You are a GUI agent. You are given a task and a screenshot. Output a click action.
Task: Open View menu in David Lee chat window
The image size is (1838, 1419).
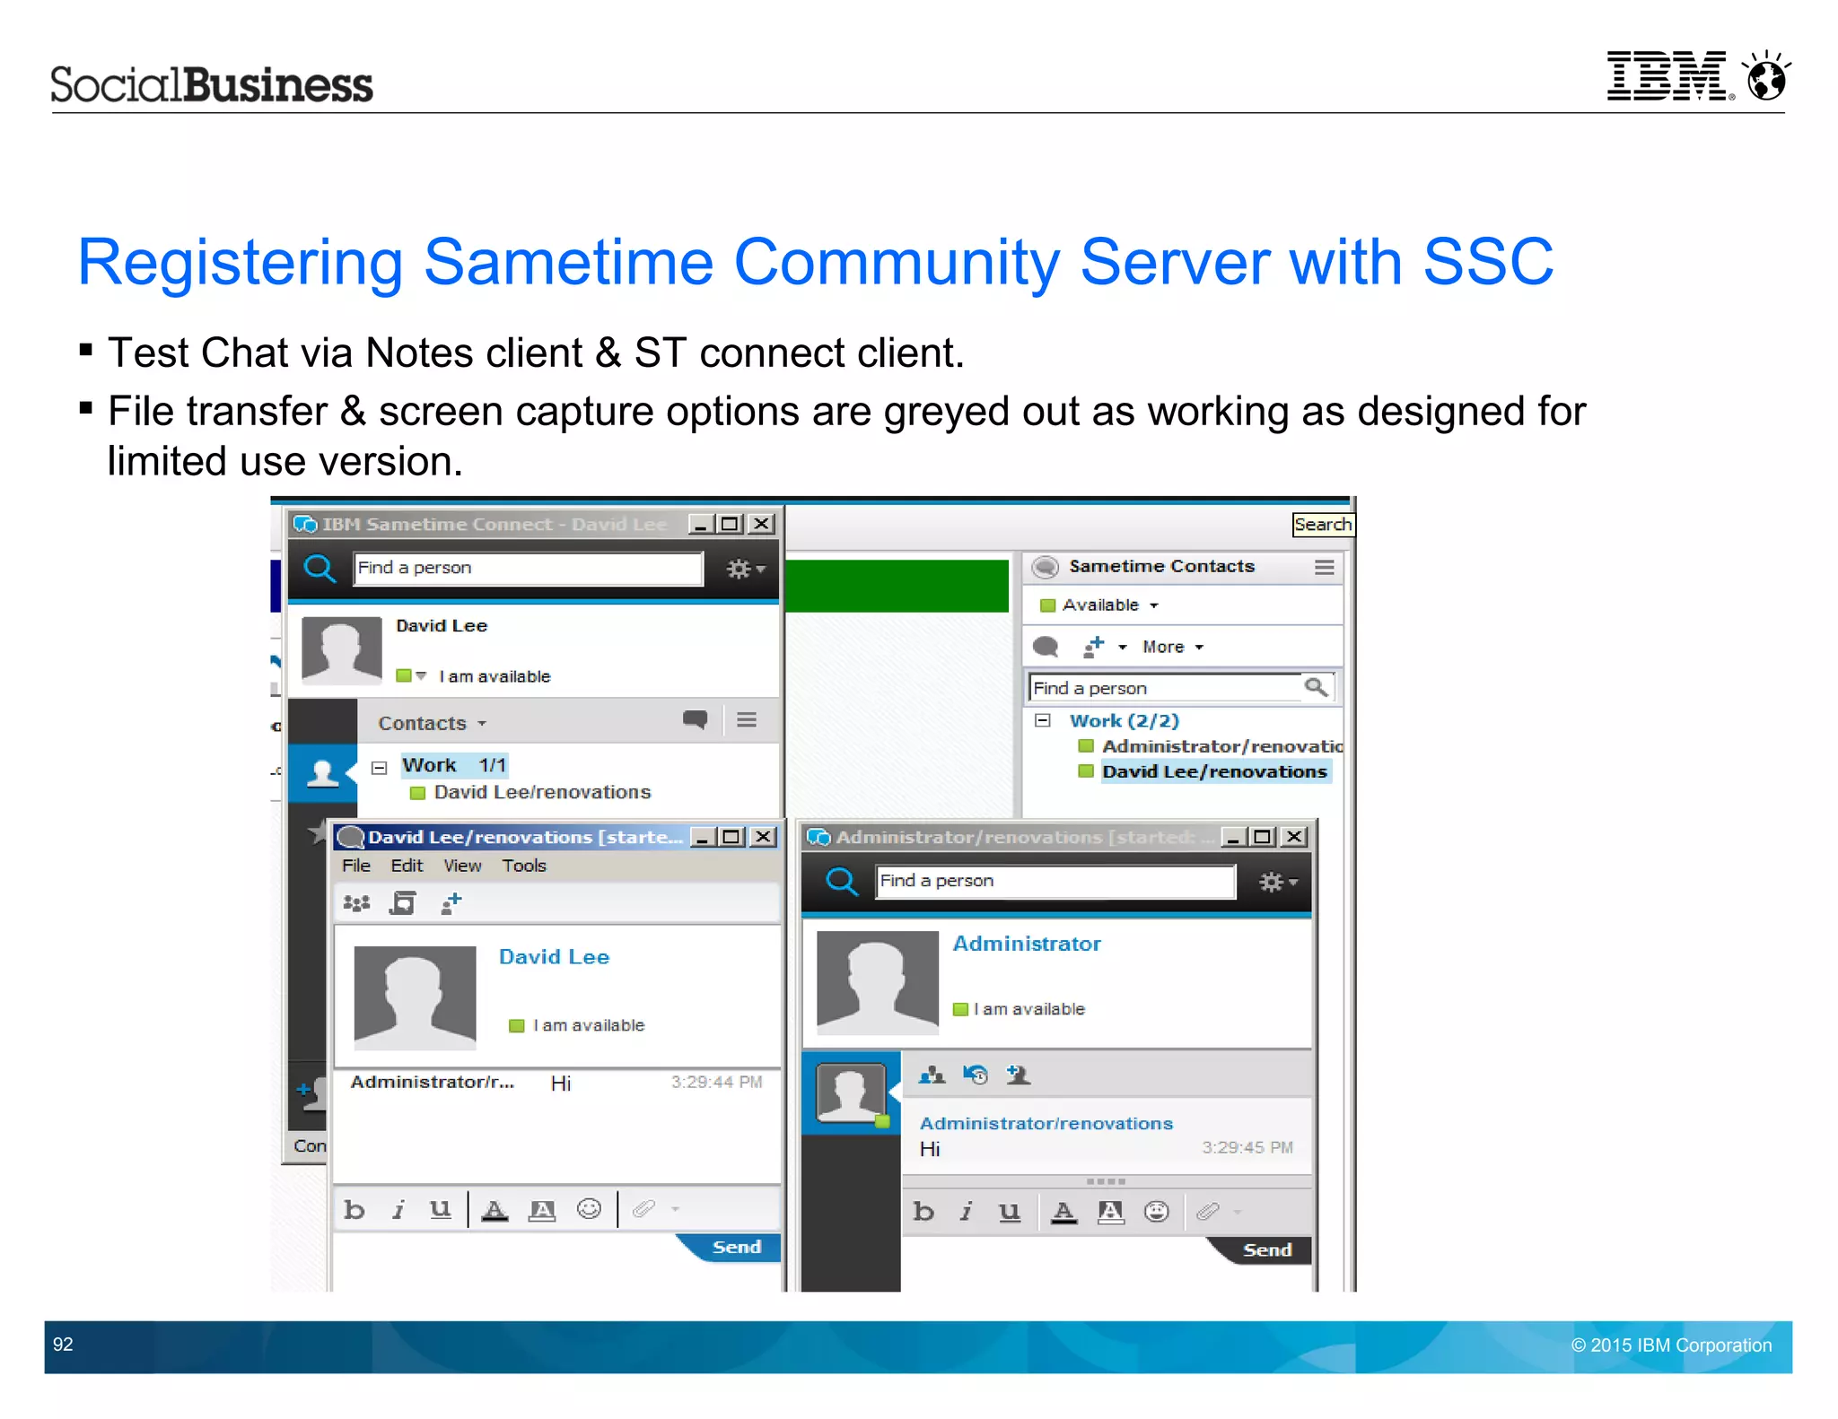click(462, 866)
